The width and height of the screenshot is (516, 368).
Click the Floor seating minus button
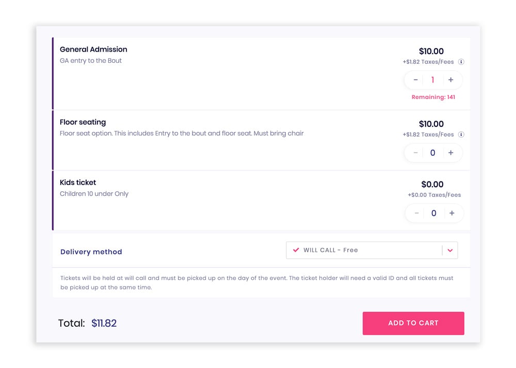tap(415, 153)
